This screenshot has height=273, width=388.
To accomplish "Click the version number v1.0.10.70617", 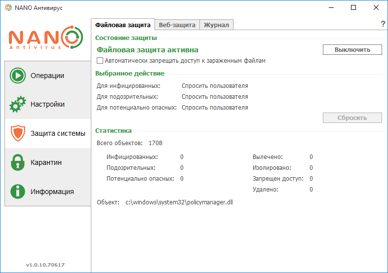I will [45, 265].
